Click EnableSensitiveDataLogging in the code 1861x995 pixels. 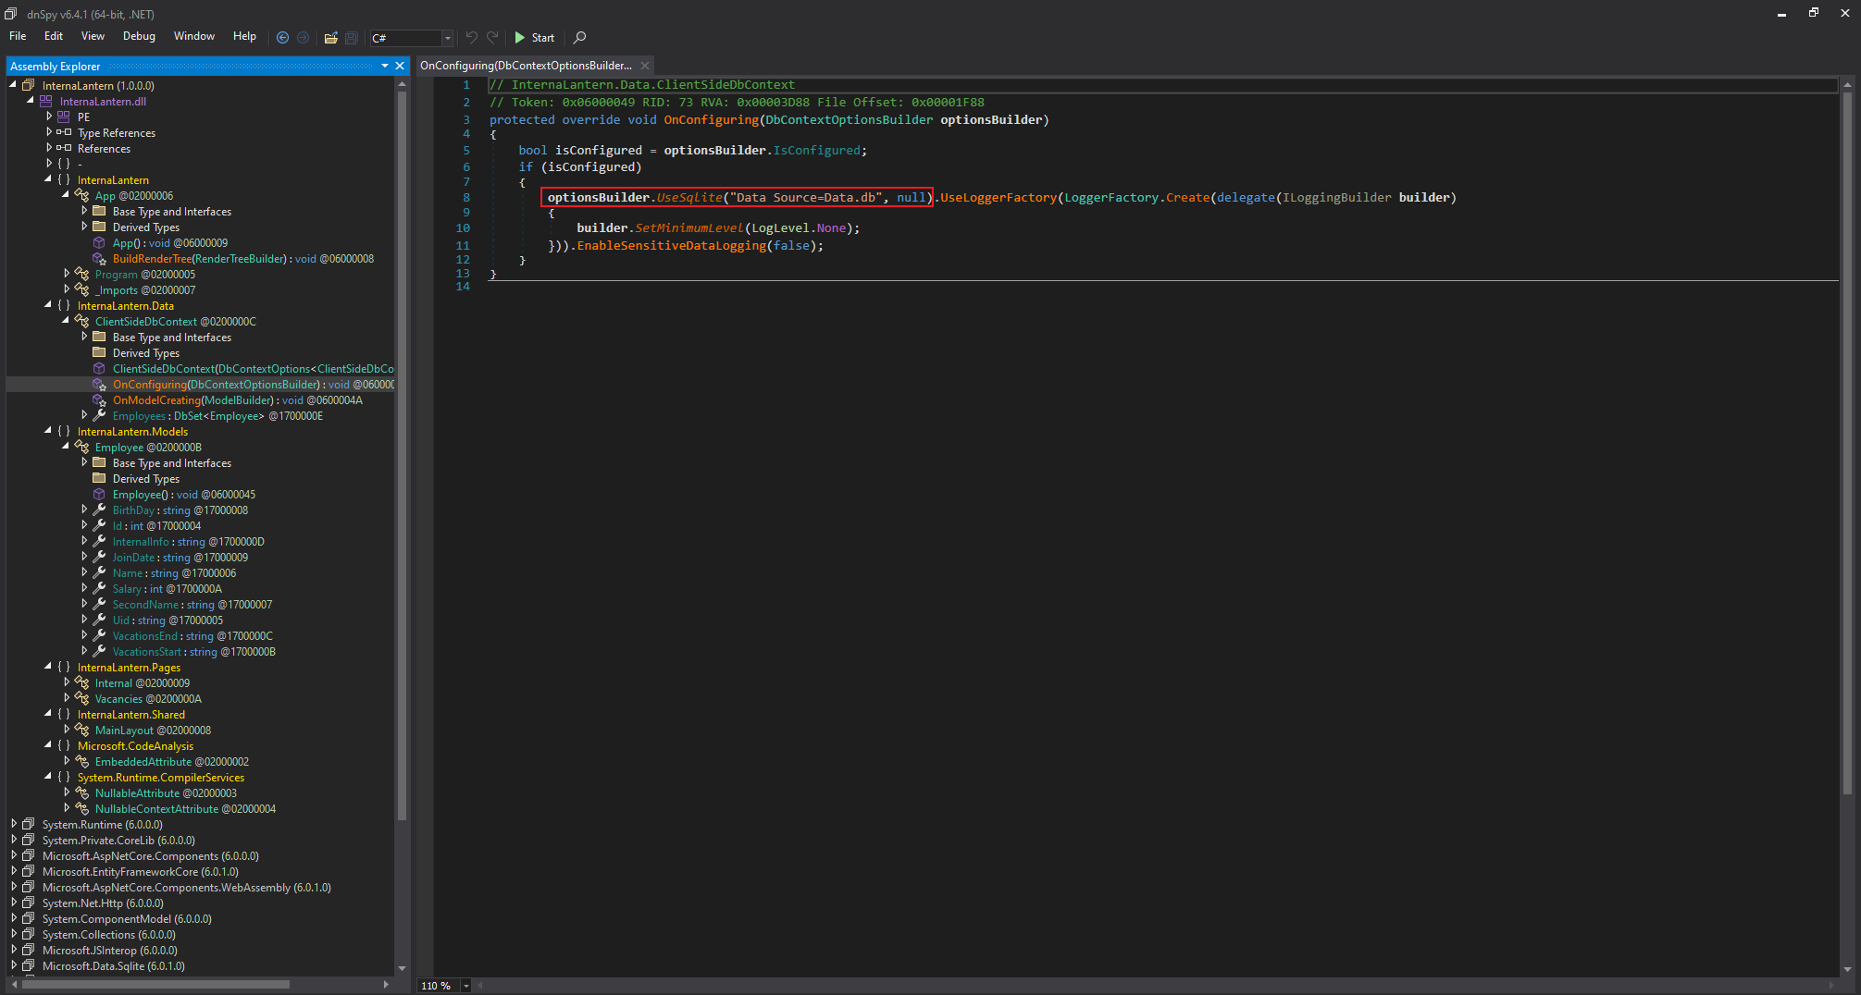672,245
